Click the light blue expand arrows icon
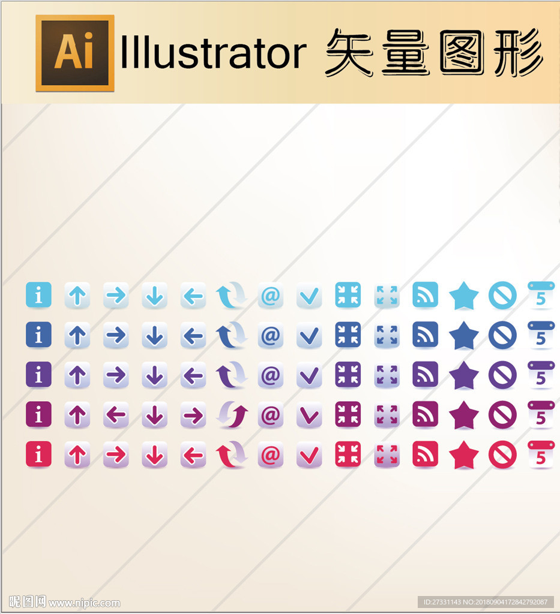Screen dimensions: 560x614 387,295
